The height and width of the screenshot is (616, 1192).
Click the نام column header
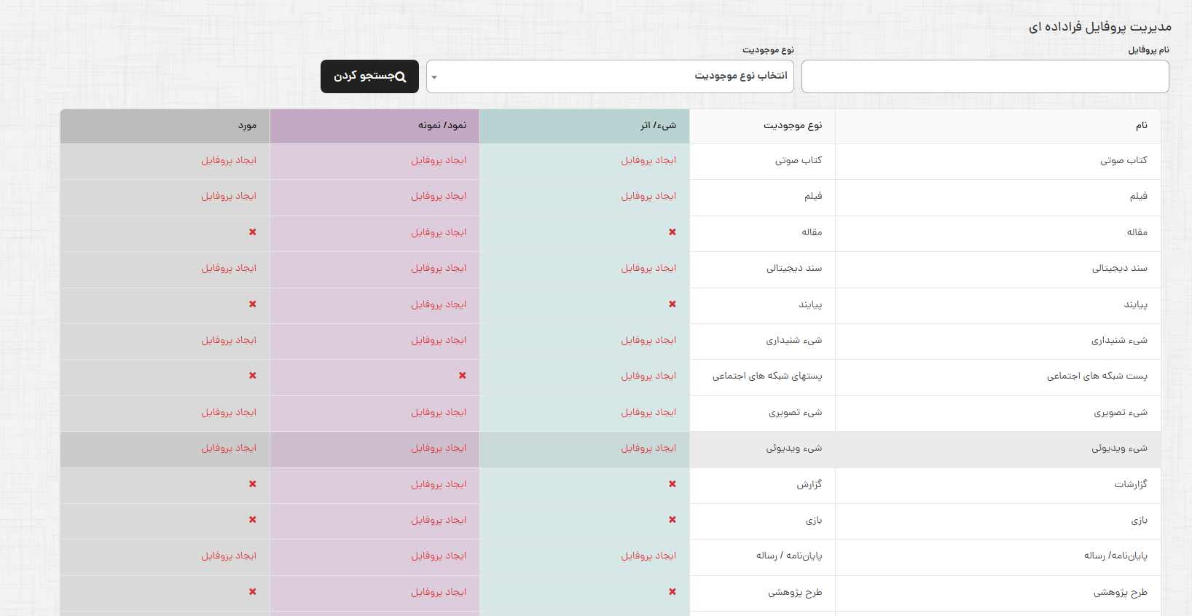tap(1141, 126)
